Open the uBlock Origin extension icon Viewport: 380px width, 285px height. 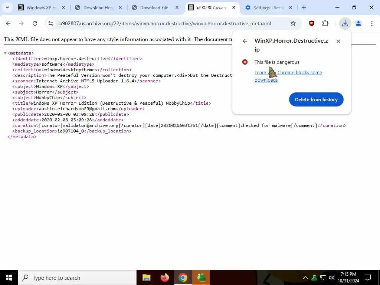coord(312,23)
